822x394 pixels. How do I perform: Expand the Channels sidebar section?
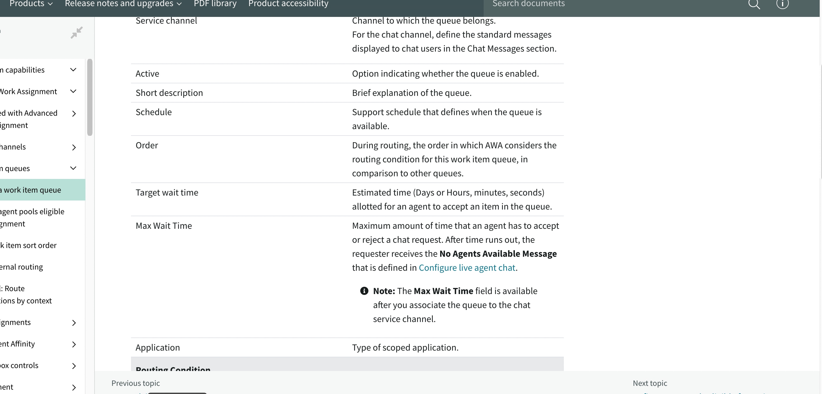74,147
